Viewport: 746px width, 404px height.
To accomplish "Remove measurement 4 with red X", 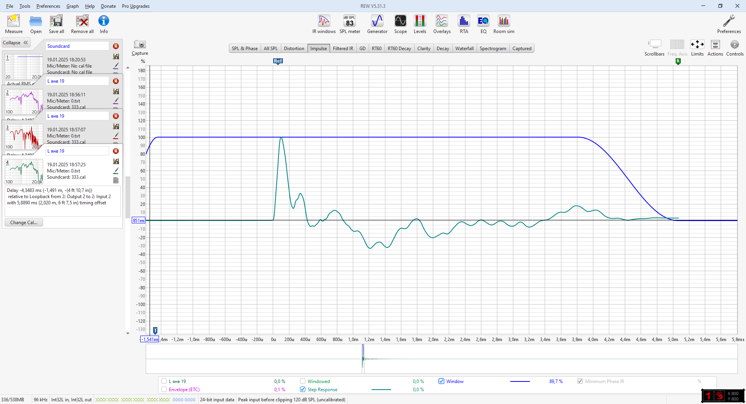I will pos(116,151).
